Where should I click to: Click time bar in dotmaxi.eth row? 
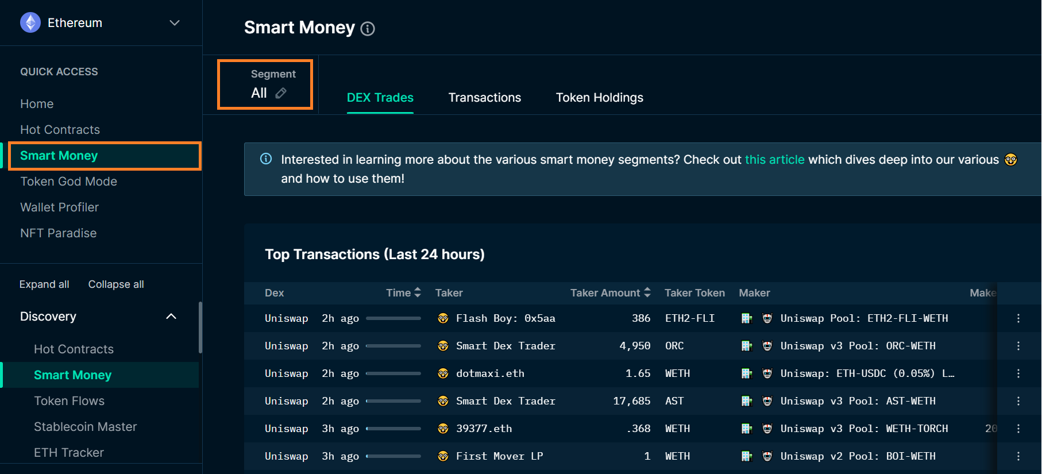click(x=393, y=373)
